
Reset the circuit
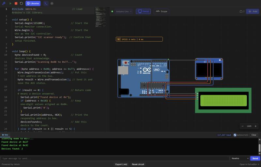[x=138, y=164]
